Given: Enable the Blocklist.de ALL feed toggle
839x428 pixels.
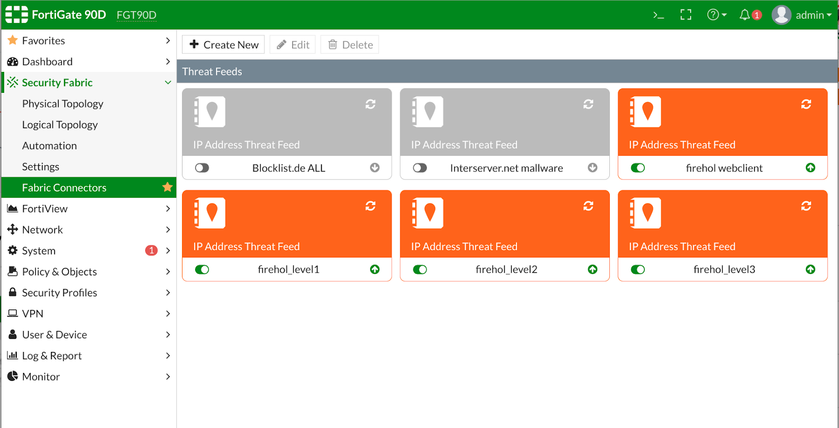Looking at the screenshot, I should click(202, 168).
